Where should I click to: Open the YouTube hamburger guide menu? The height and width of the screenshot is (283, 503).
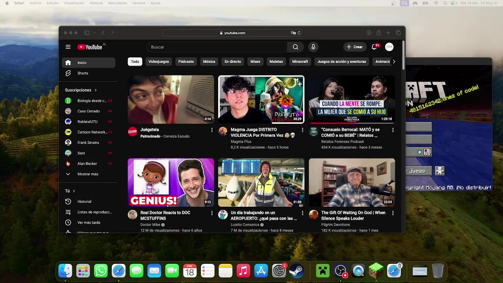(x=68, y=47)
